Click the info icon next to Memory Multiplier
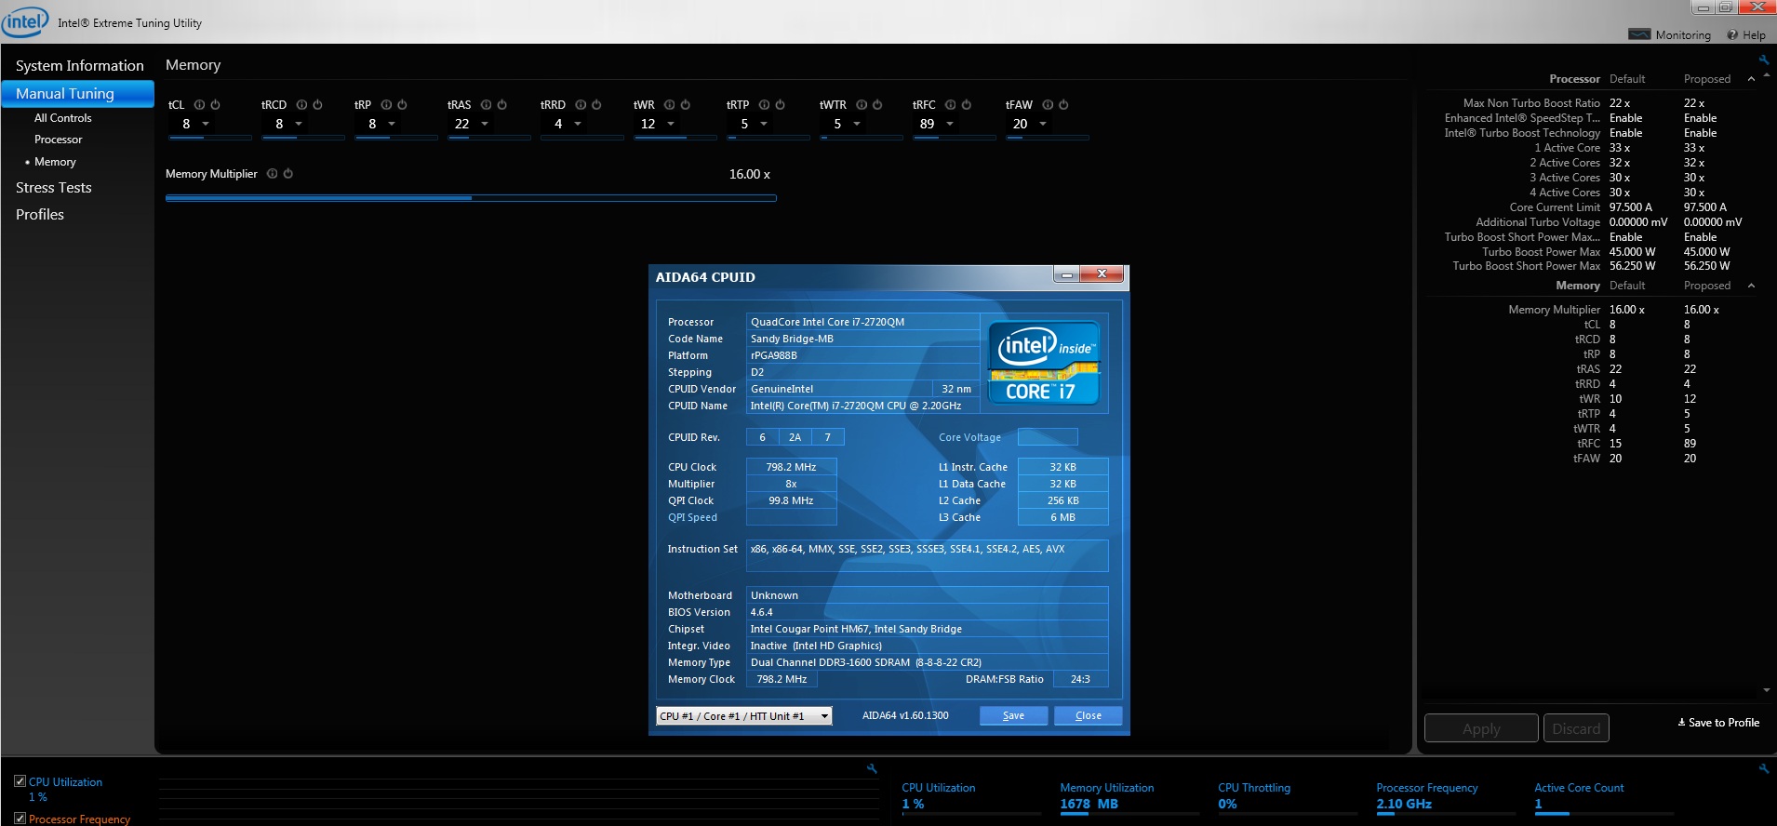Screen dimensions: 1777x826 click(x=272, y=174)
